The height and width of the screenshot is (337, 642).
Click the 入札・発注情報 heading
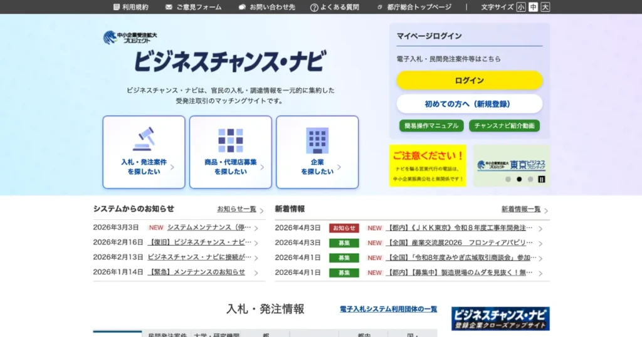click(x=265, y=309)
